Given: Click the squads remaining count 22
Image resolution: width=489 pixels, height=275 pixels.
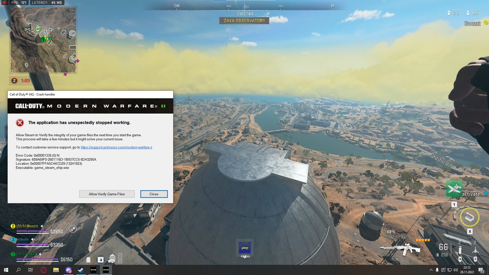Looking at the screenshot, I should (456, 13).
